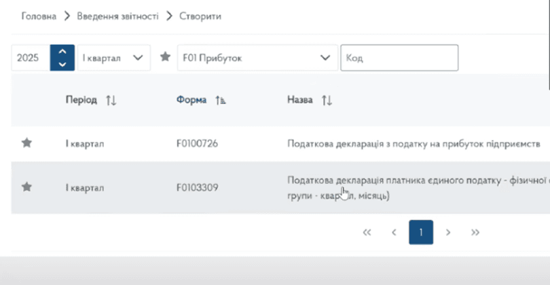Sort by Форма using its sort icon
Screen dimensions: 550x285
click(221, 100)
